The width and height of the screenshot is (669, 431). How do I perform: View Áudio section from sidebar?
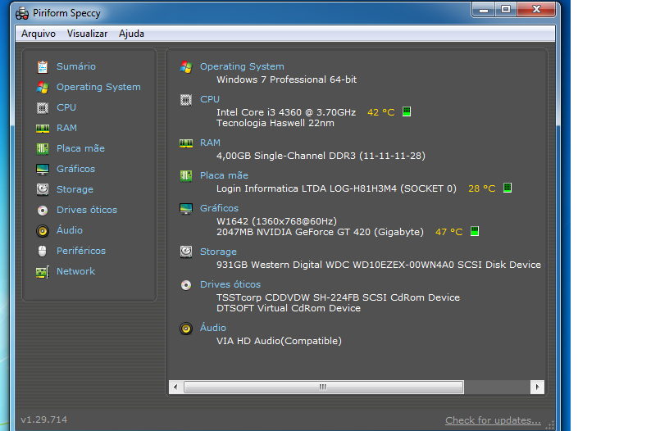70,230
